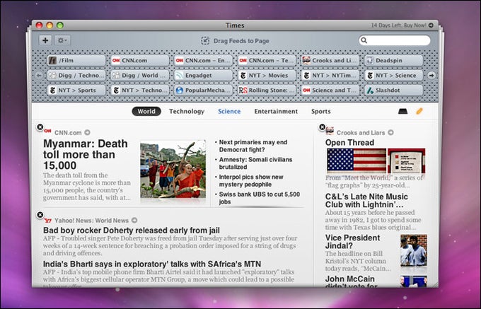This screenshot has width=481, height=309.
Task: Open C&L's Late Nite Music Club article
Action: 366,201
